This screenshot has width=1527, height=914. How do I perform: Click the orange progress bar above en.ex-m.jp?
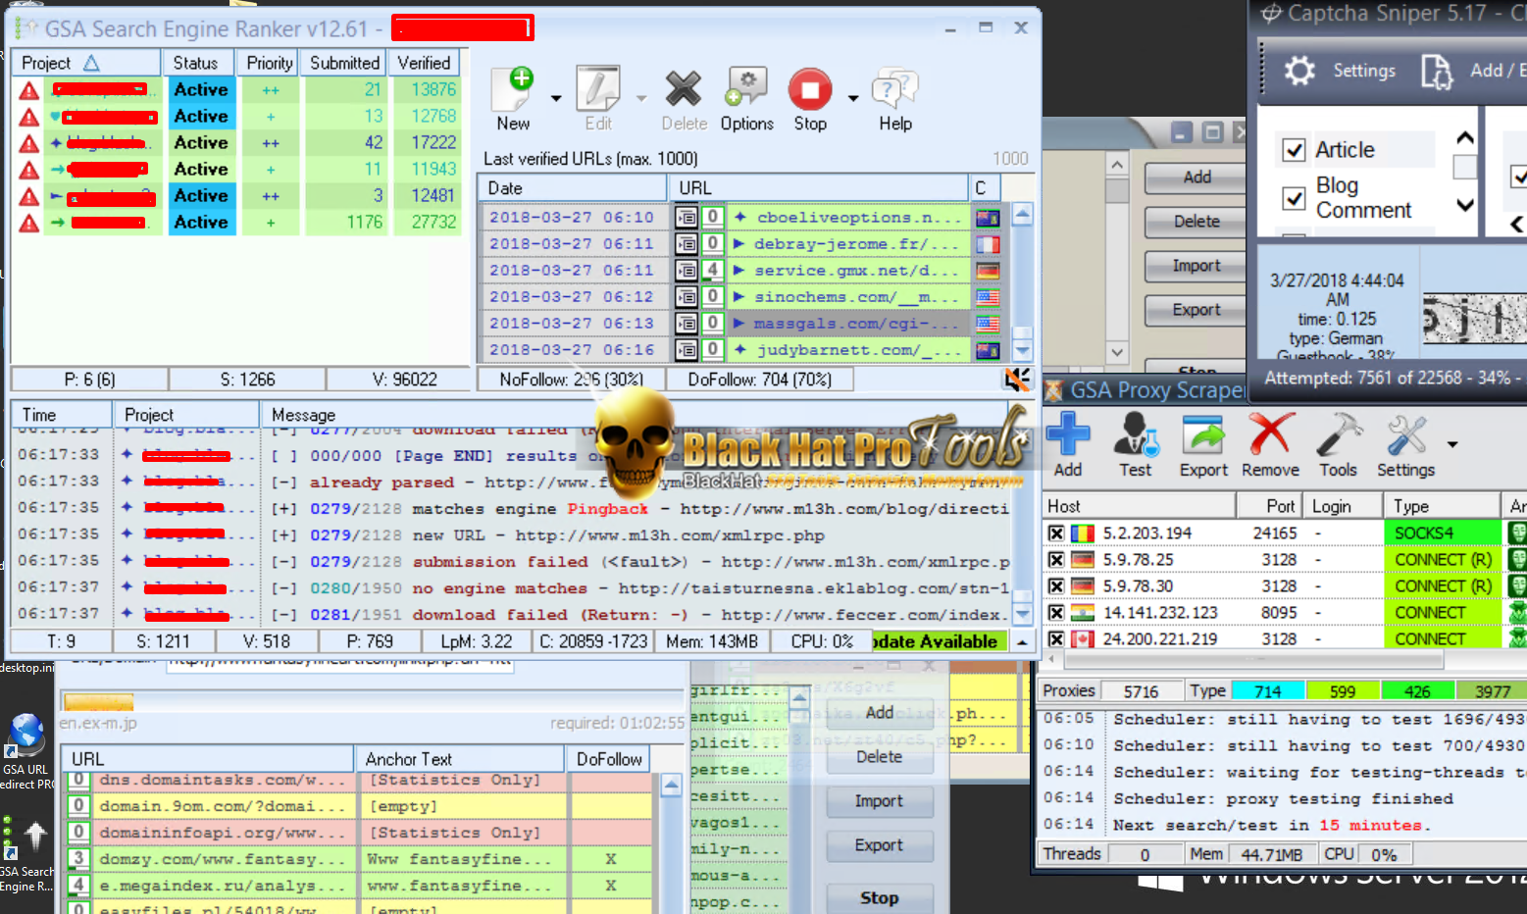pyautogui.click(x=98, y=702)
